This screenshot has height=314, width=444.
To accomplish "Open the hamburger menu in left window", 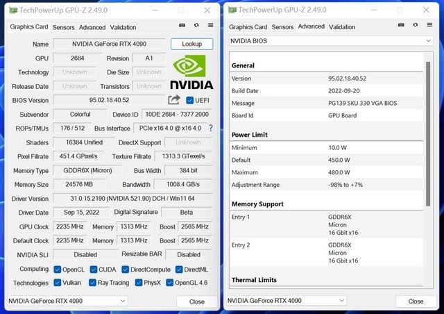I will point(210,25).
